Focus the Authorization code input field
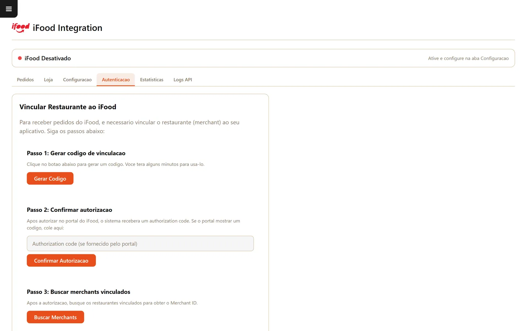 140,243
